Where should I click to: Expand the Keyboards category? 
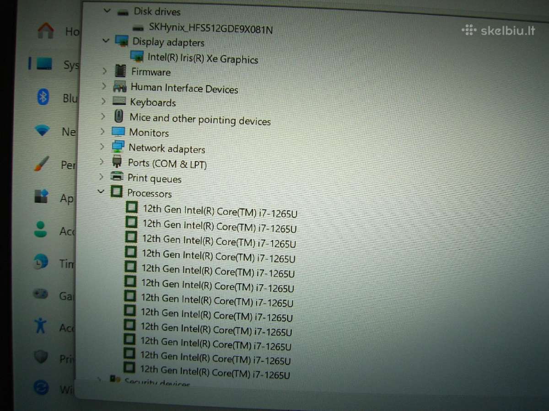[103, 101]
